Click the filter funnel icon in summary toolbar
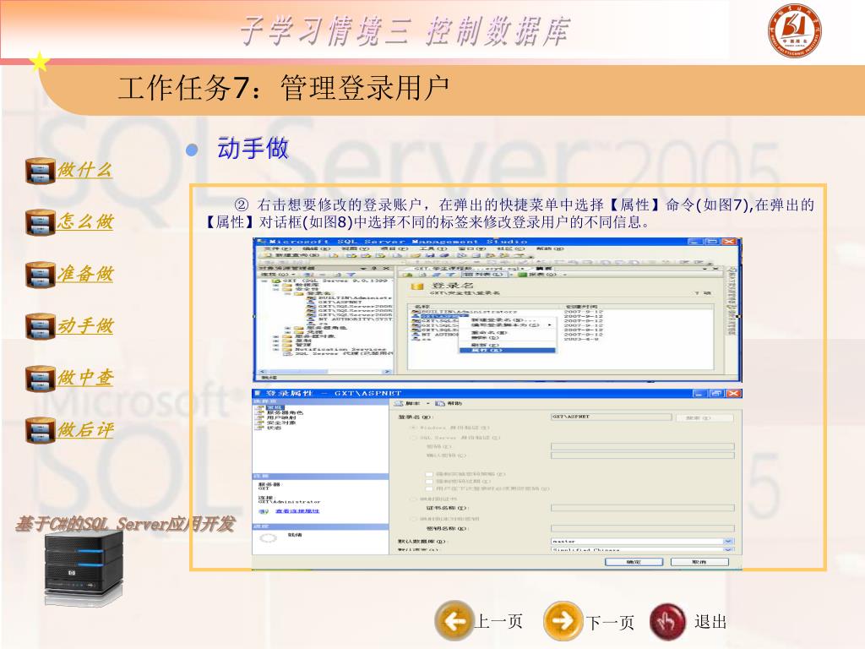865x649 pixels. pyautogui.click(x=452, y=275)
